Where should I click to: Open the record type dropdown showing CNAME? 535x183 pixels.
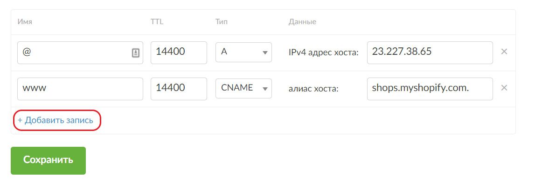click(243, 89)
